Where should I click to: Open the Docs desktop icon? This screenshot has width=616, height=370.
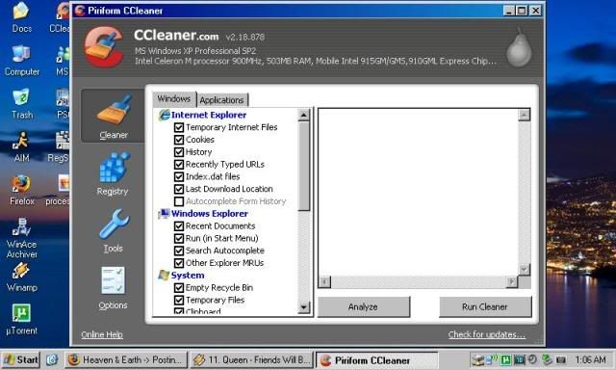pyautogui.click(x=21, y=17)
